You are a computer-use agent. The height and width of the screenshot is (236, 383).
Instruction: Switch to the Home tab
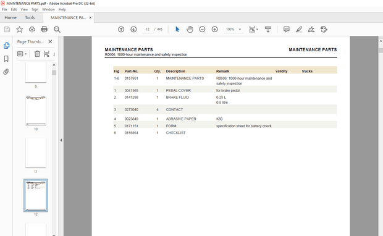tap(11, 17)
